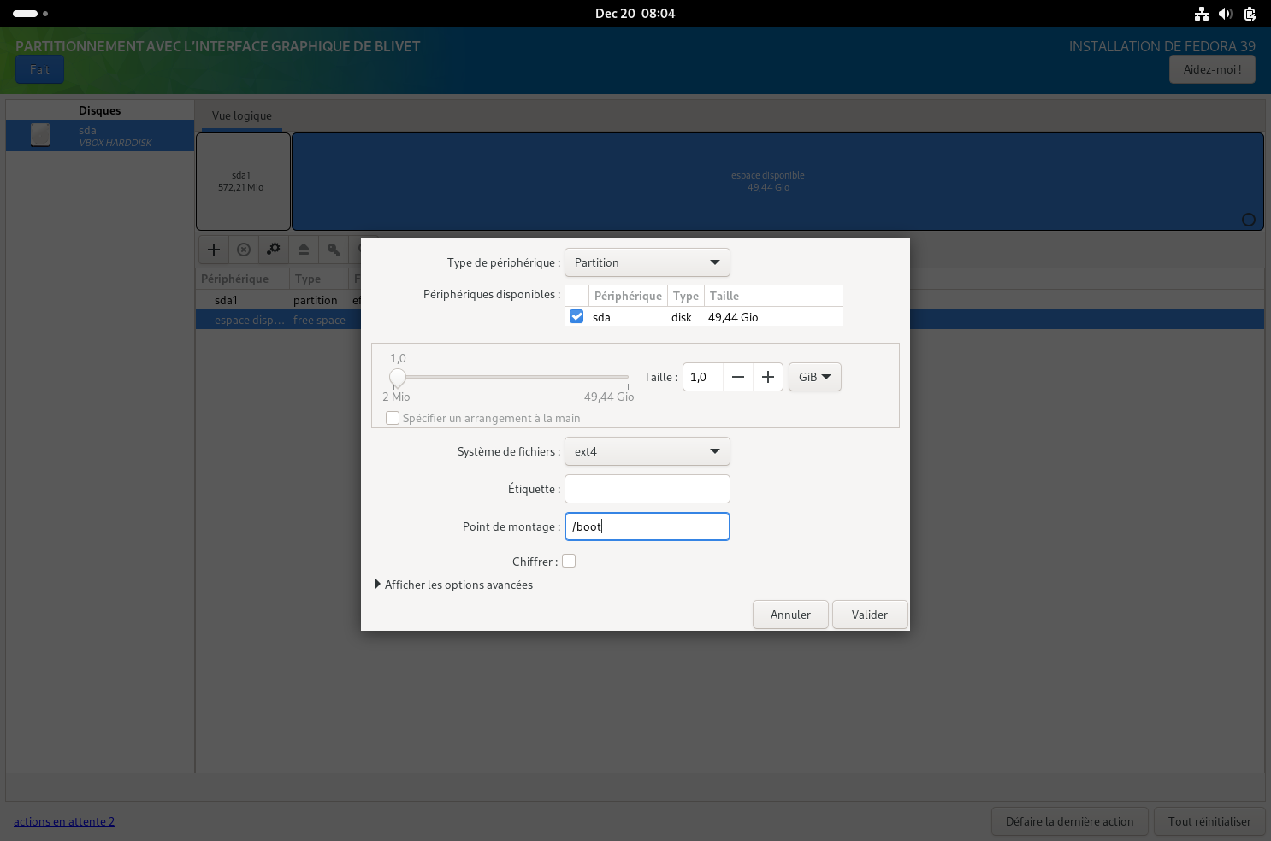The image size is (1271, 841).
Task: Click the unmount eject icon
Action: point(304,250)
